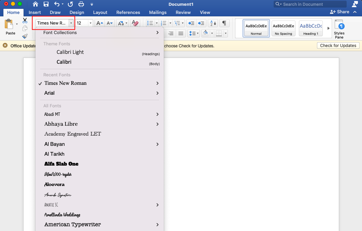The width and height of the screenshot is (362, 231).
Task: Expand numbering library arrow
Action: tap(170, 23)
